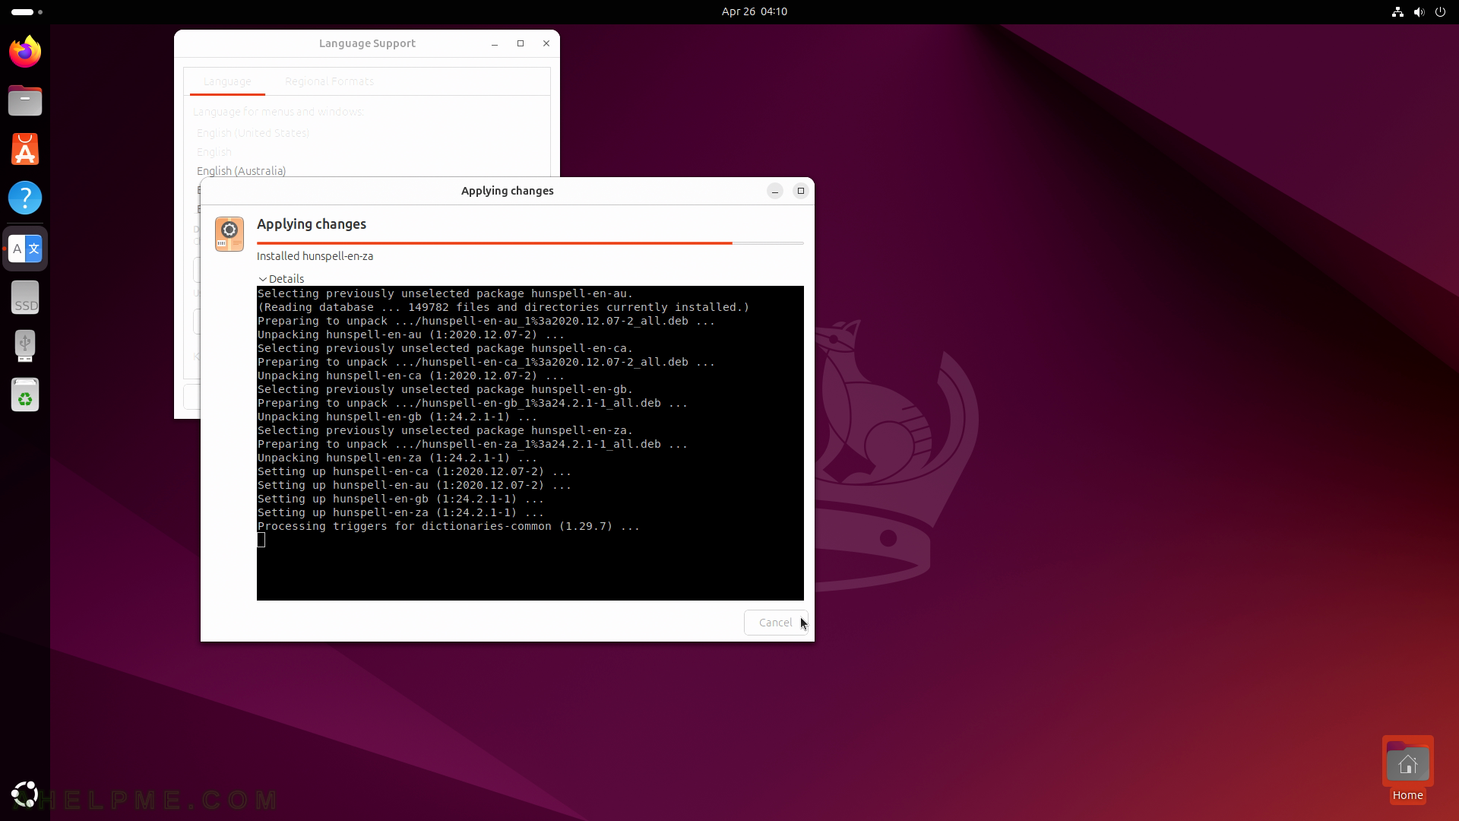Open the USB drive dock icon
The width and height of the screenshot is (1459, 821).
point(25,346)
